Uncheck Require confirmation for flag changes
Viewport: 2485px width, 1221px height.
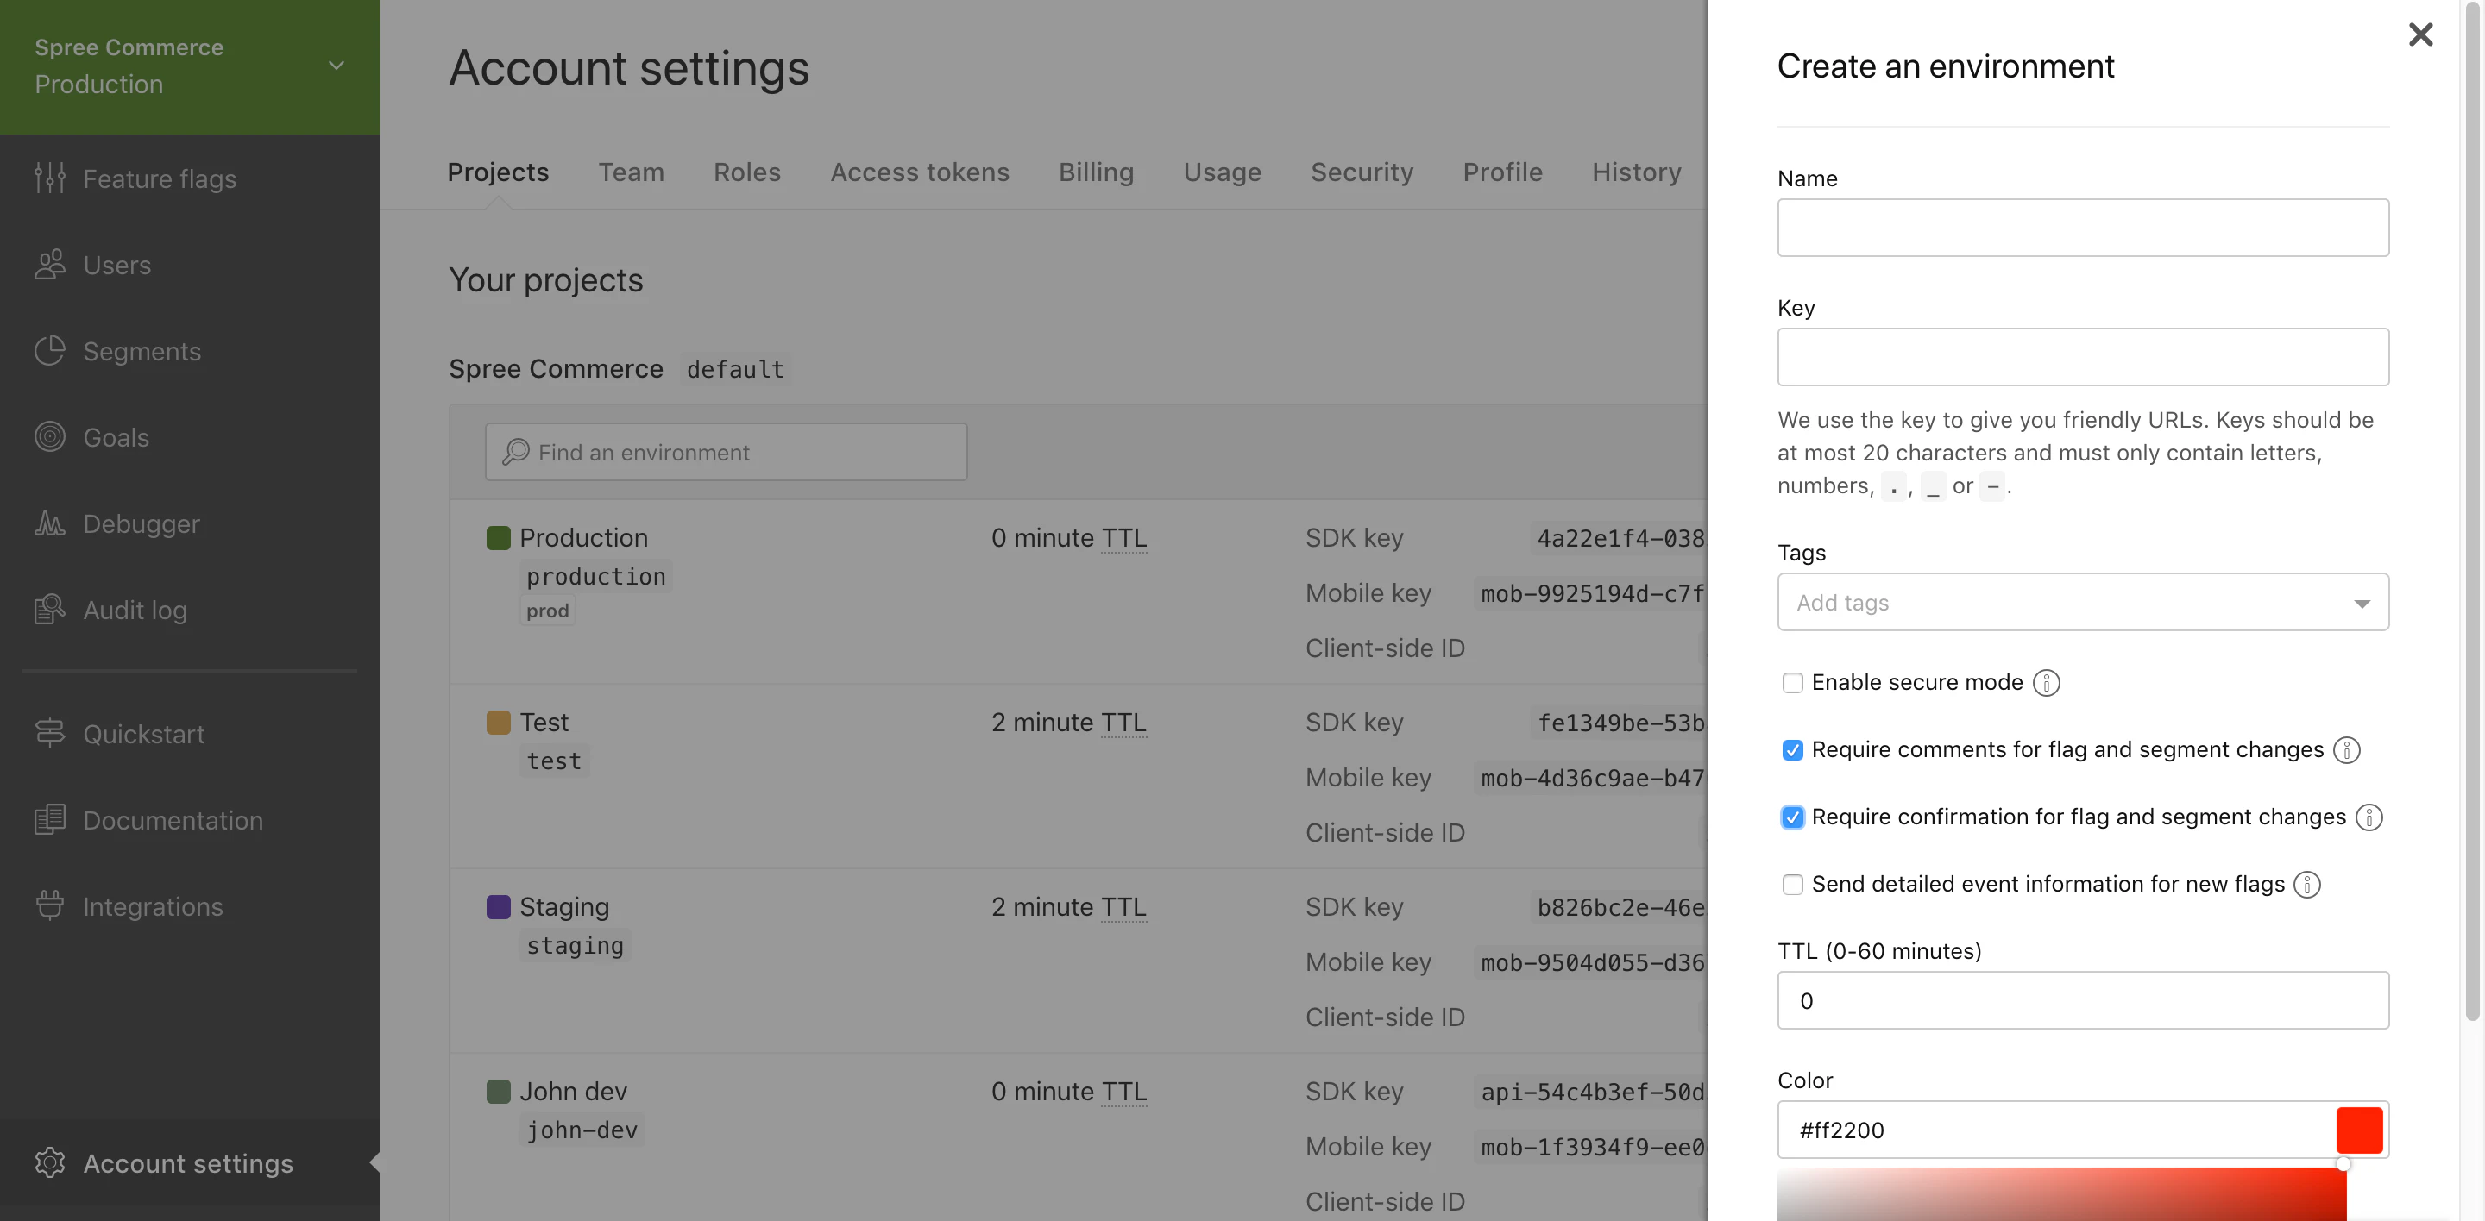1792,817
